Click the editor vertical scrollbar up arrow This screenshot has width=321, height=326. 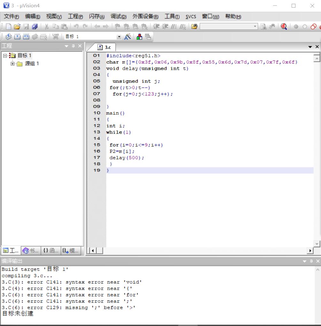(317, 58)
